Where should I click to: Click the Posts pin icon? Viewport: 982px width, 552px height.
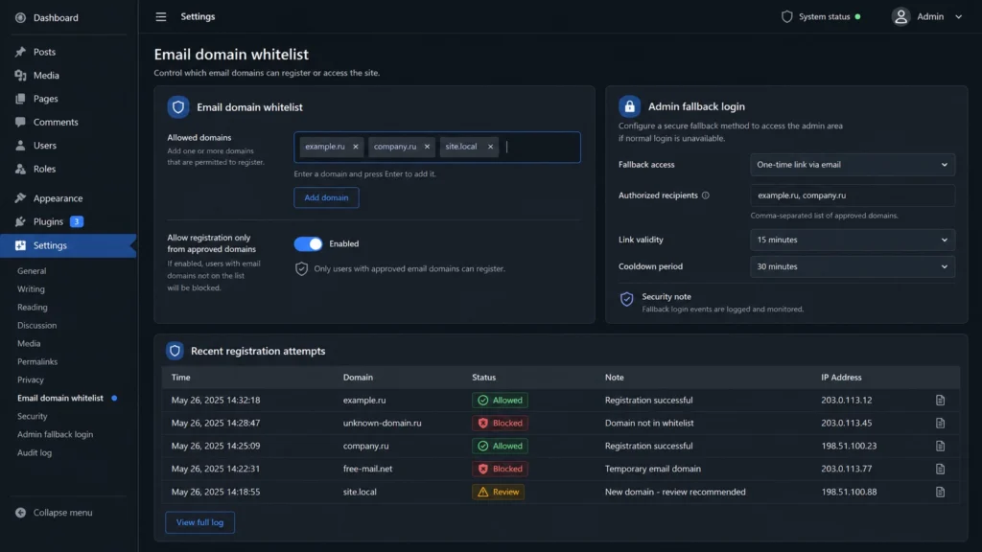tap(21, 52)
